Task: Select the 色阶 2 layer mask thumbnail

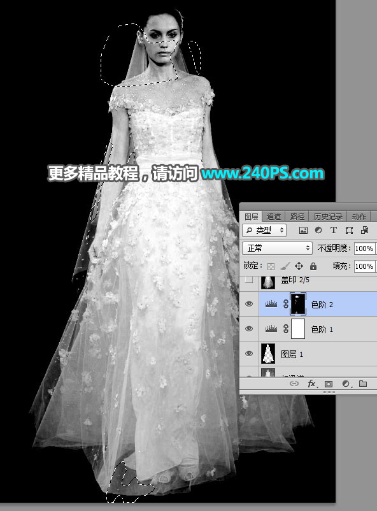Action: 298,304
